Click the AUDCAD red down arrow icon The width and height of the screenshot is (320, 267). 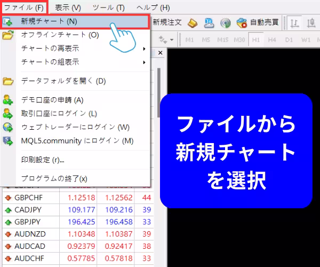click(8, 246)
